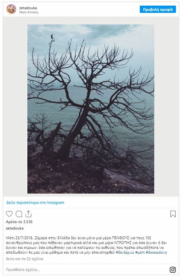
Task: Click zetadouka username above the caption
Action: [x=14, y=228]
